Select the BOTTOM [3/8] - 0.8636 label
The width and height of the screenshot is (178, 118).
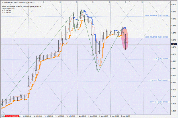point(159,102)
